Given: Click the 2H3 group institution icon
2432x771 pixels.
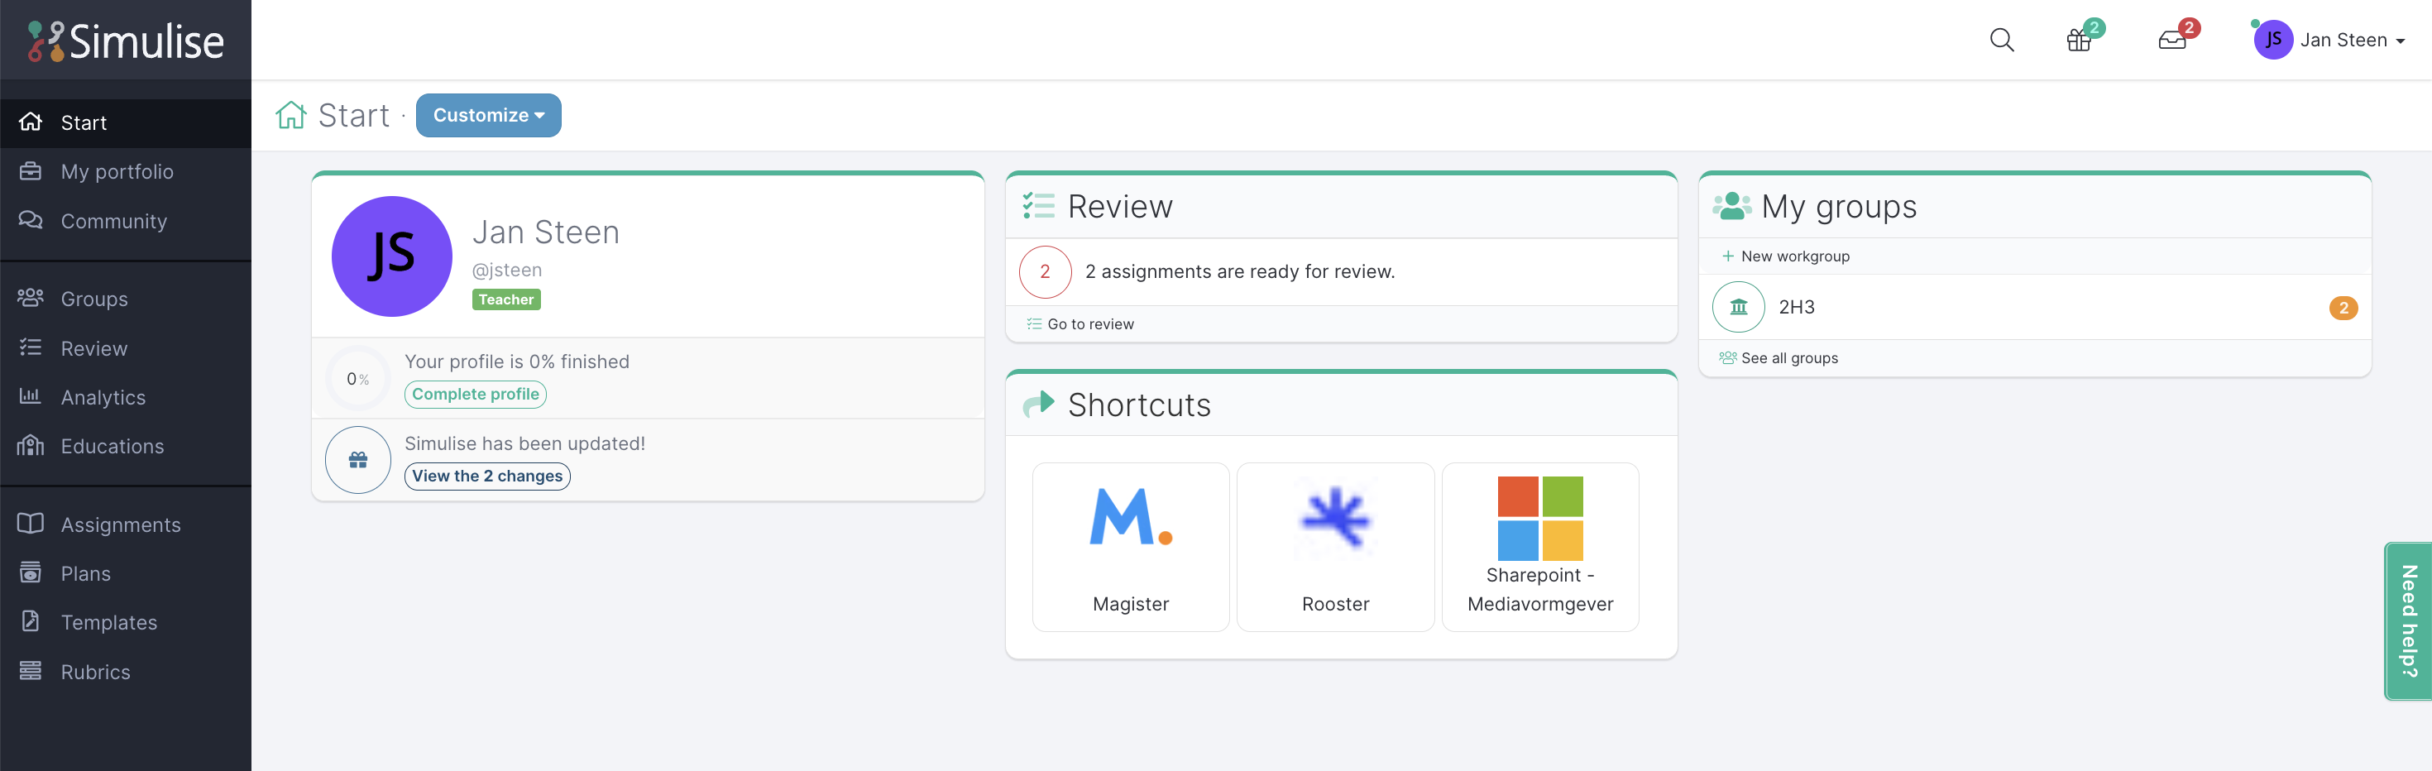Looking at the screenshot, I should tap(1738, 307).
